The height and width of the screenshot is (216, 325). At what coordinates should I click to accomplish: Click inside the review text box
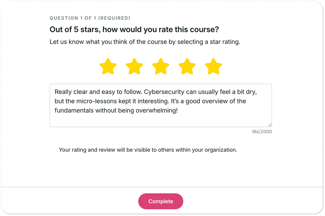(161, 105)
